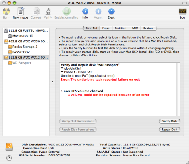Click the Total Capacity value

coord(147,145)
